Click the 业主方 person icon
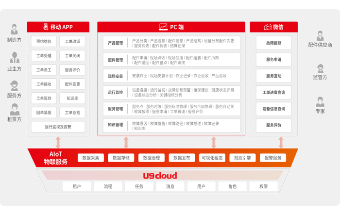 [14, 58]
